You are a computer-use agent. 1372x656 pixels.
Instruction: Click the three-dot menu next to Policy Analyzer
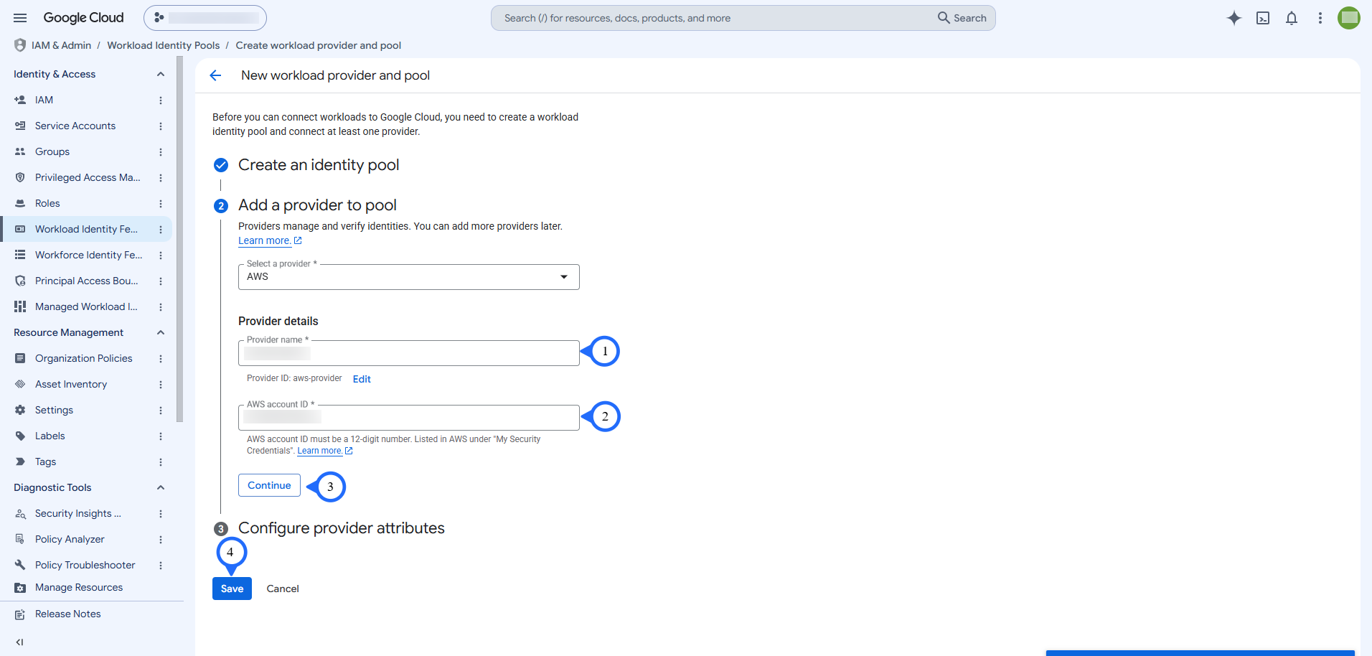point(161,540)
